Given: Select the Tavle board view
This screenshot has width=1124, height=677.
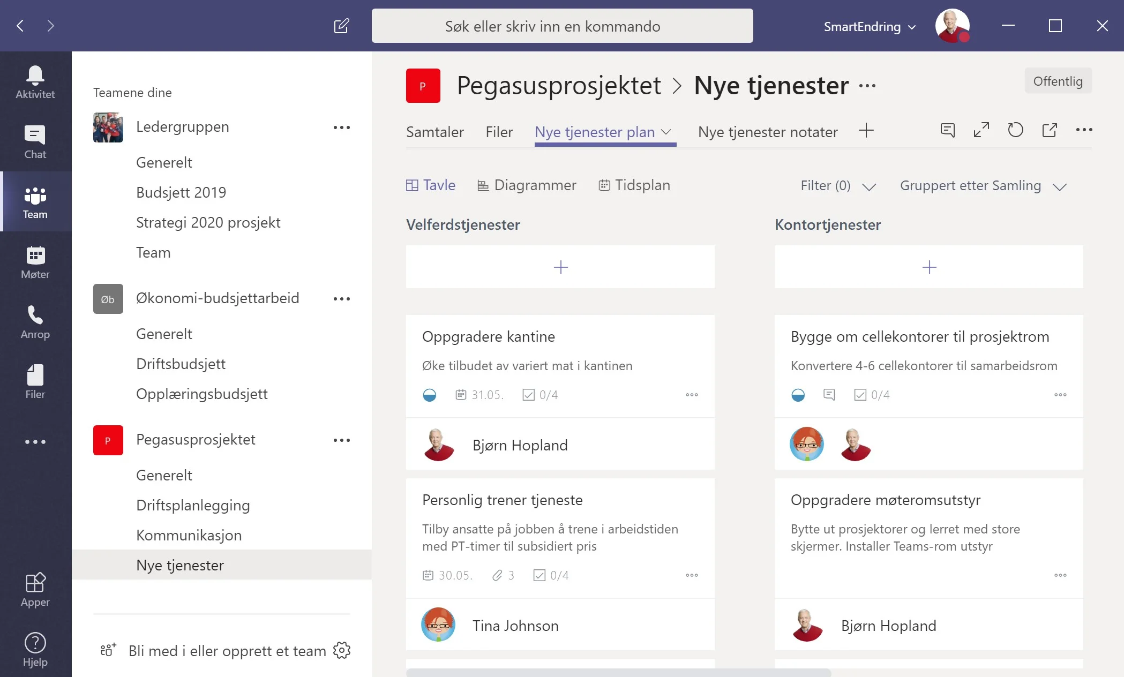Looking at the screenshot, I should (x=431, y=185).
